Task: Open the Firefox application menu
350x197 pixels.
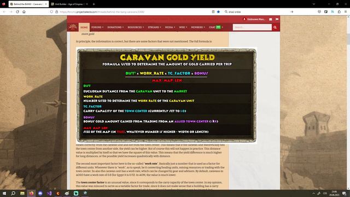Action: pos(346,11)
